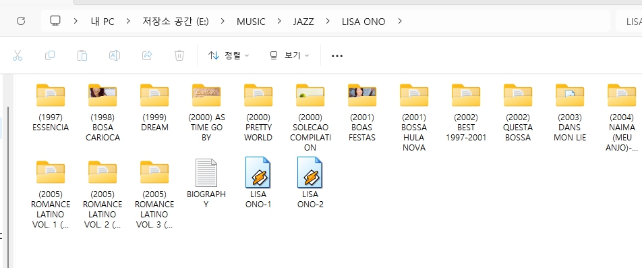Go to 저장소 공간 (E:) breadcrumb
This screenshot has width=642, height=268.
tap(175, 22)
